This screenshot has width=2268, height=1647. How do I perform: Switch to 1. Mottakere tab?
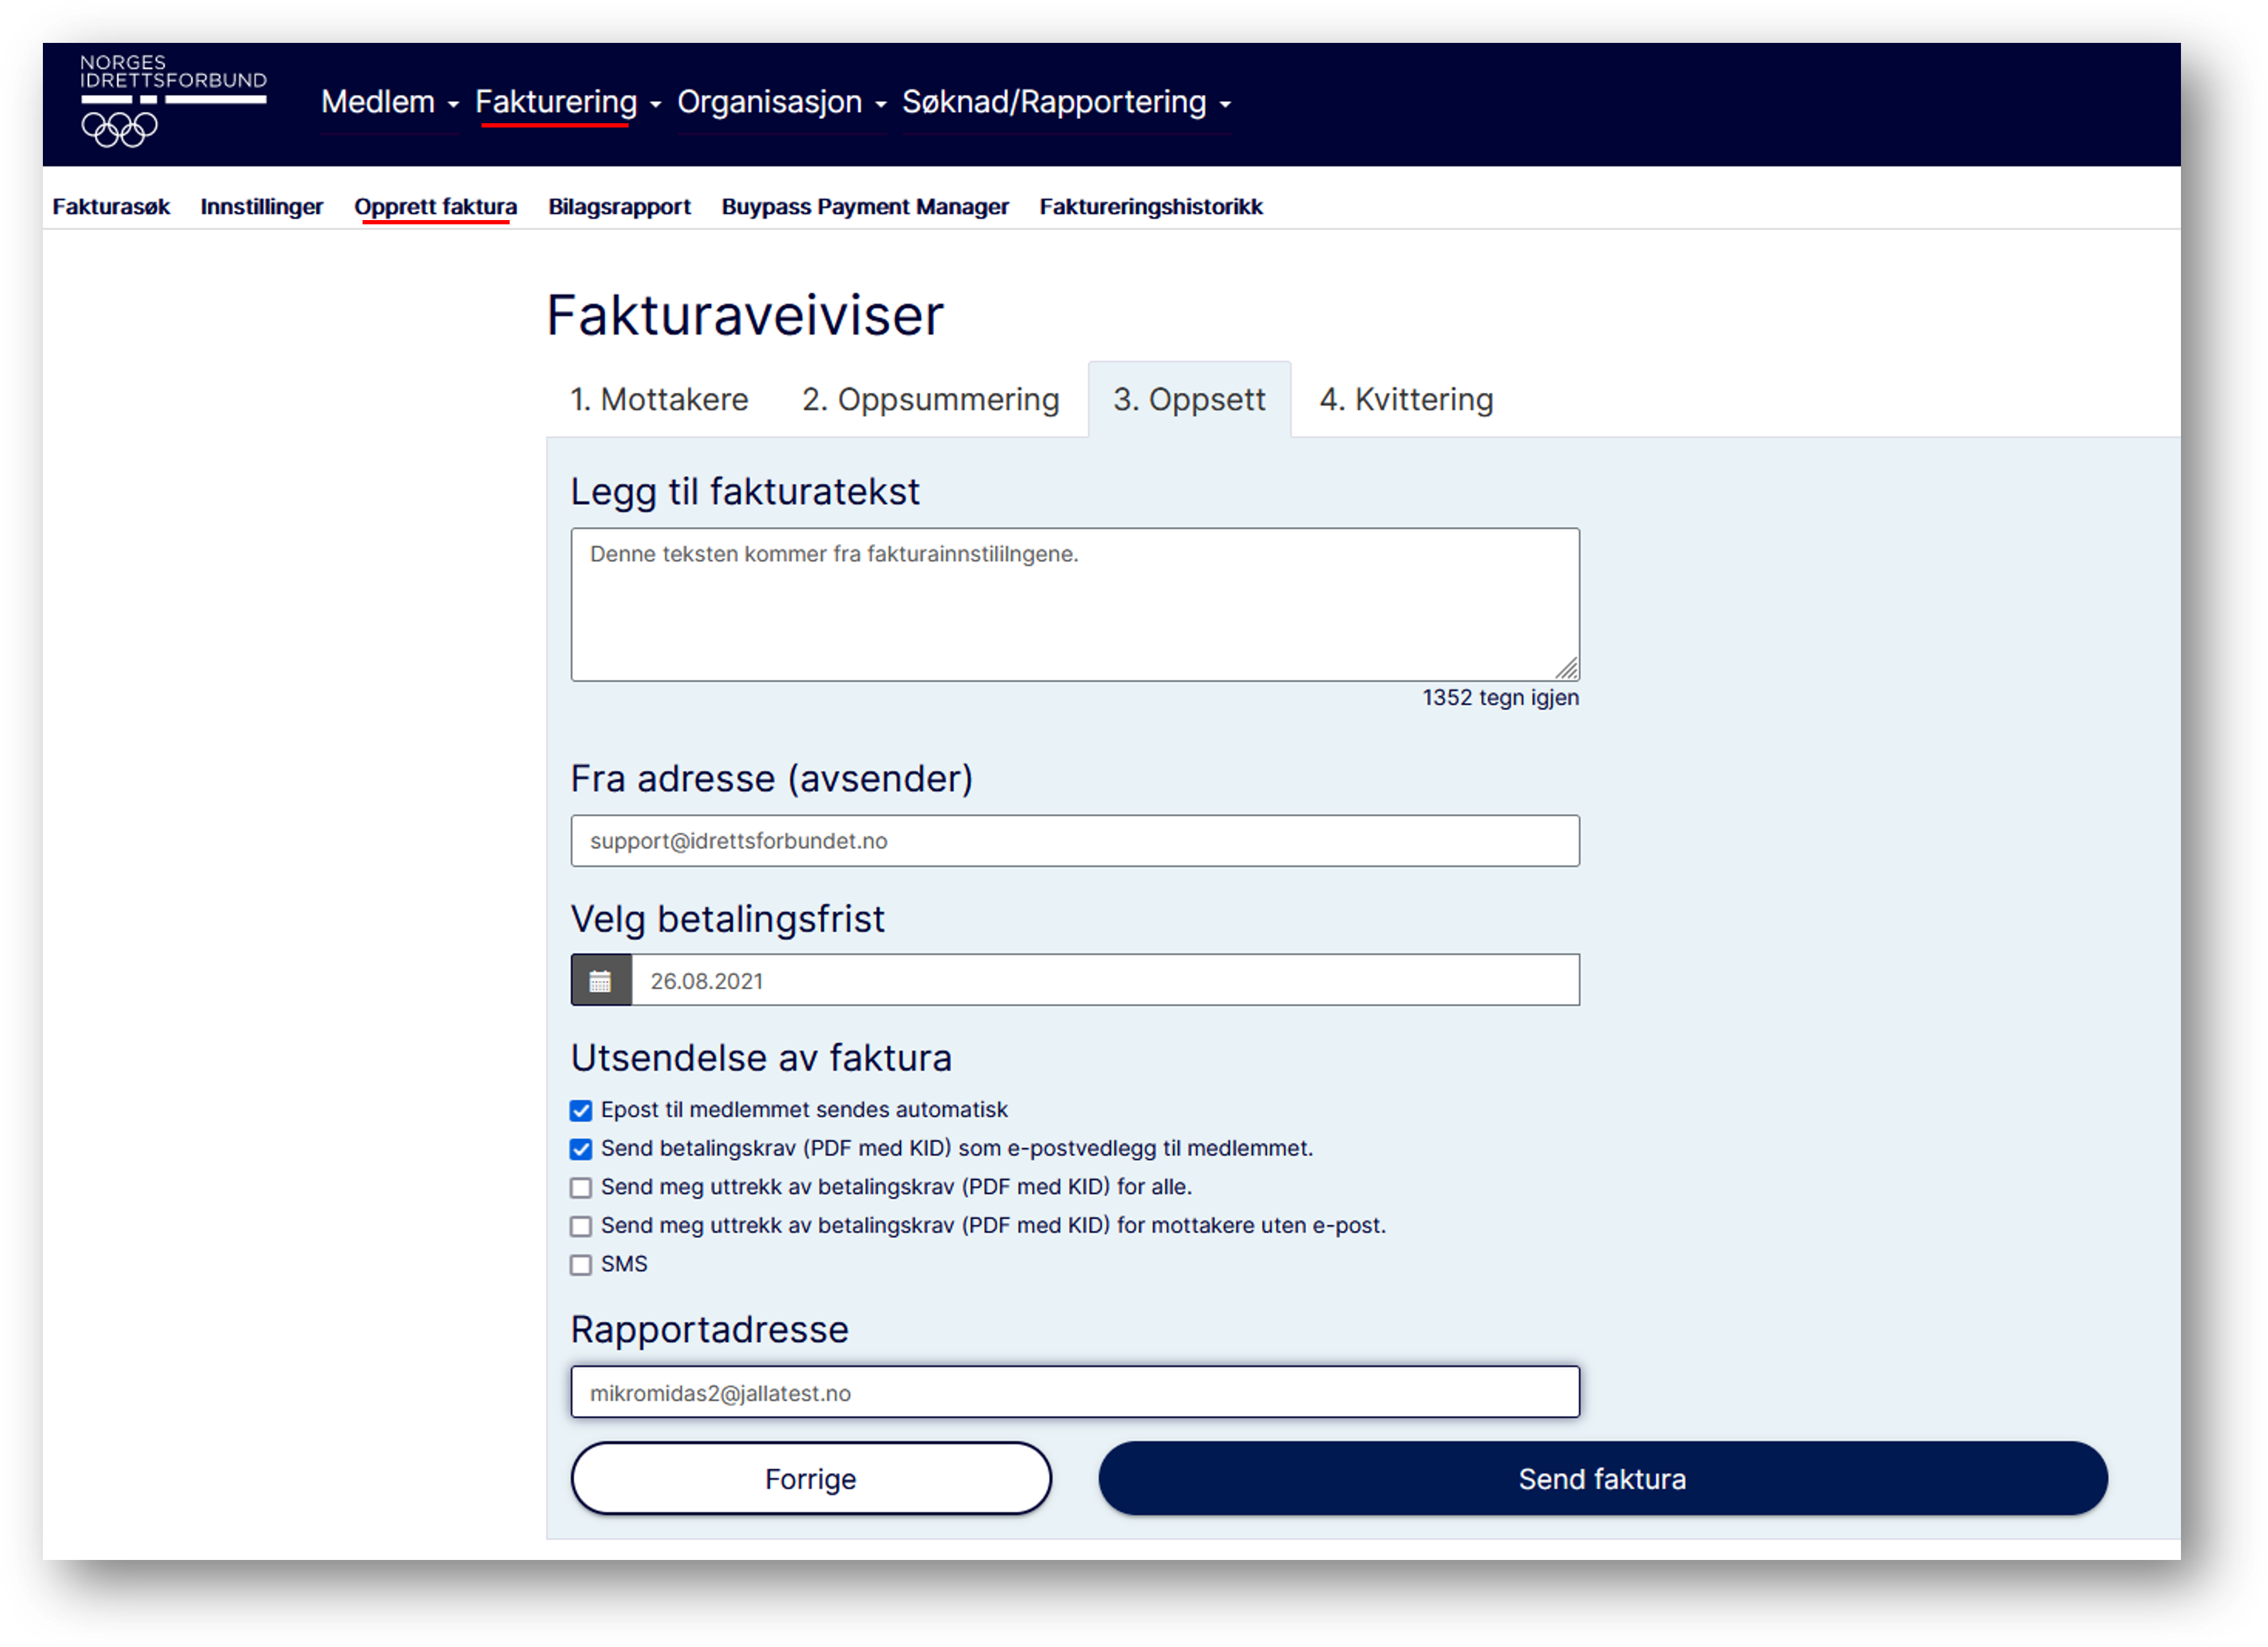click(x=660, y=400)
